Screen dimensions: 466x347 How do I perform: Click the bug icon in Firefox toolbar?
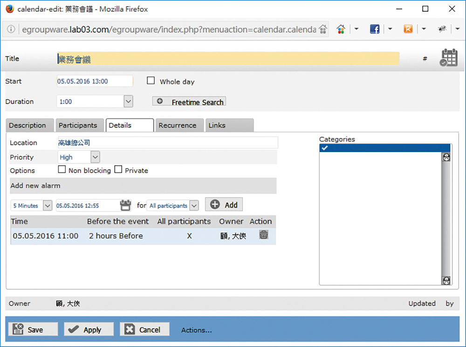click(442, 29)
